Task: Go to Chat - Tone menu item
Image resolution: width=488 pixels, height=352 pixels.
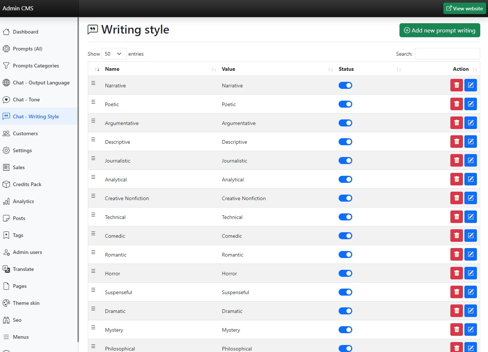Action: point(26,100)
